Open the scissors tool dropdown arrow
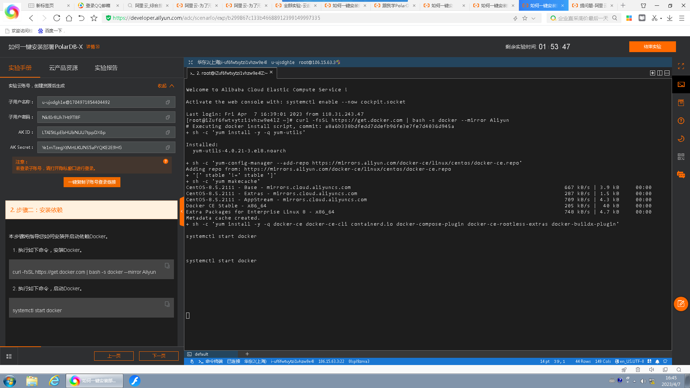 (661, 18)
